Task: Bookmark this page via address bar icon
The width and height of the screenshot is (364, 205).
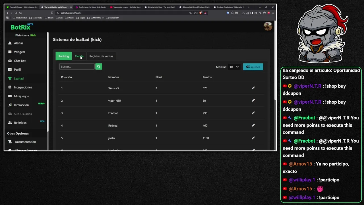Action: [x=52, y=13]
